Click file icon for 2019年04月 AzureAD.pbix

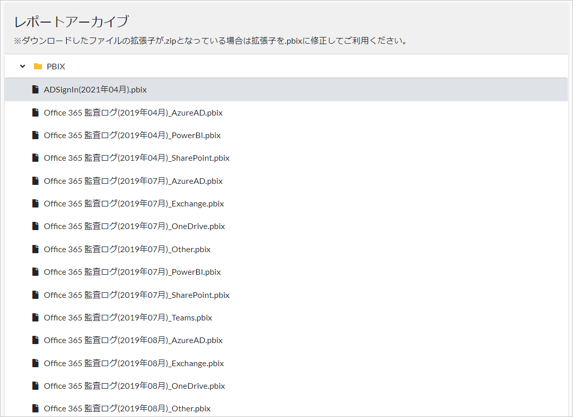click(x=35, y=112)
